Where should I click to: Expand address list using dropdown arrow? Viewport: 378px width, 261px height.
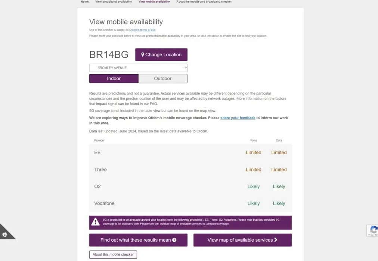[x=185, y=68]
